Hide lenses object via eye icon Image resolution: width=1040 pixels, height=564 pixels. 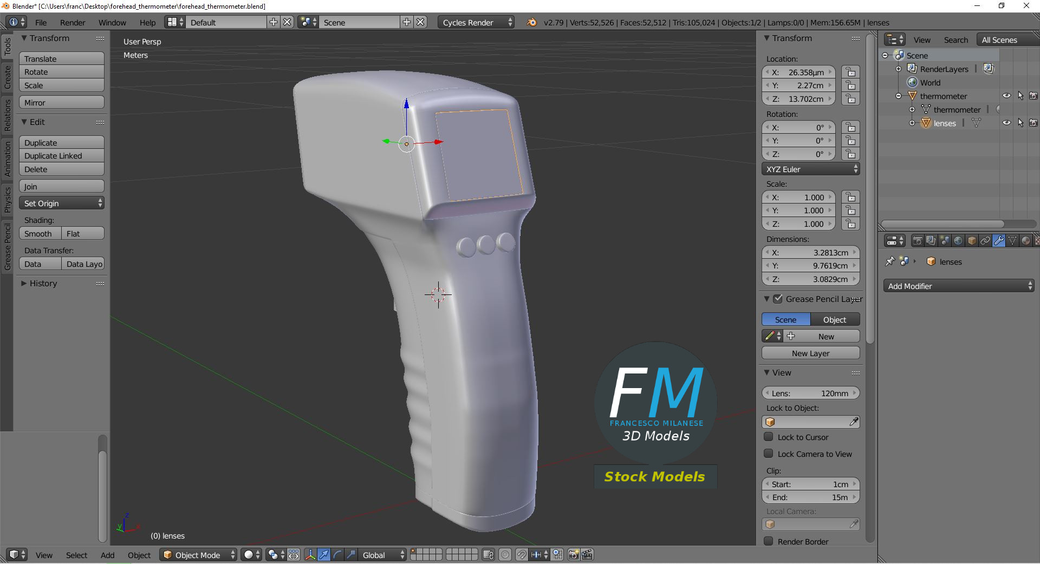[x=1006, y=123]
